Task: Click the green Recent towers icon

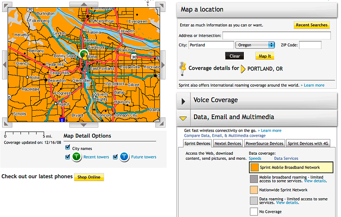Action: click(x=76, y=157)
